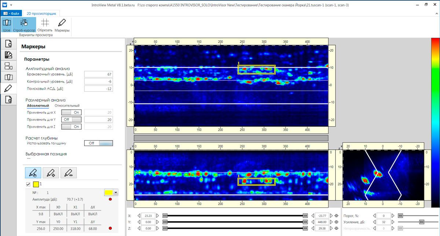
Task: Click the red indicator beside ΔY value 68.00
Action: tap(111, 229)
